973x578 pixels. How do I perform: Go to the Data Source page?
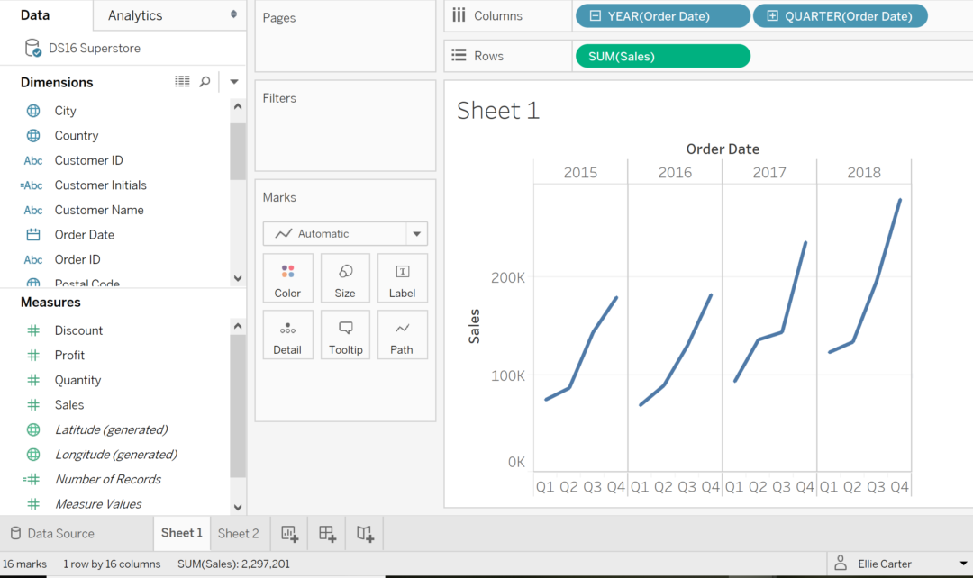(53, 533)
